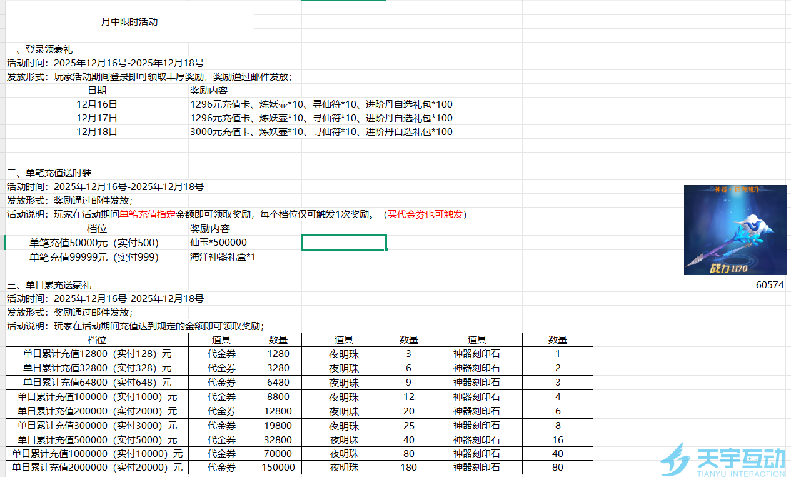Viewport: 791px width, 477px height.
Task: Click the 天宇互动 logo watermark
Action: click(x=723, y=460)
